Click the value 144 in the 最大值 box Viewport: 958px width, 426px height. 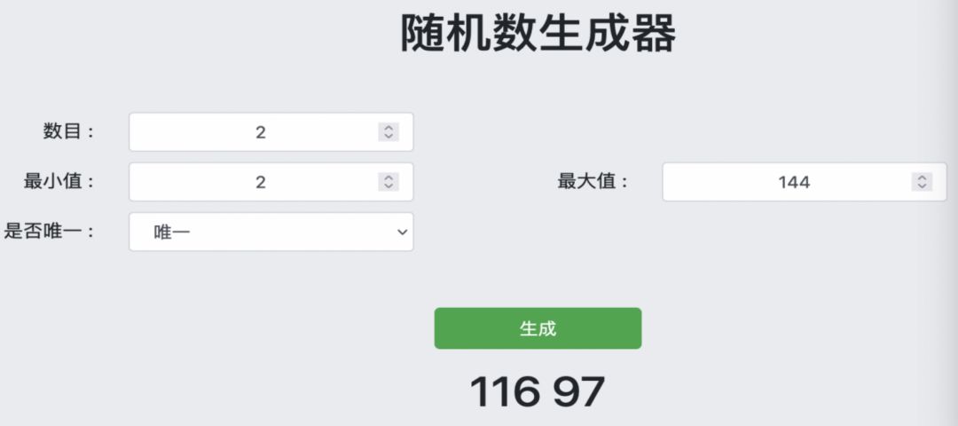[x=794, y=182]
